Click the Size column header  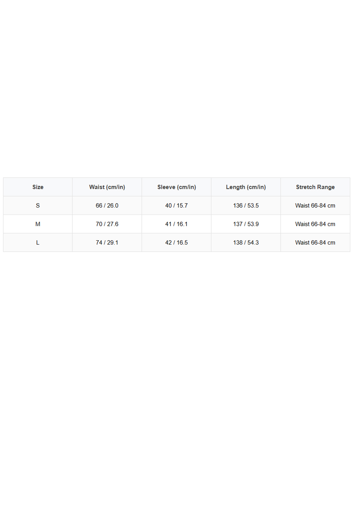(x=38, y=187)
